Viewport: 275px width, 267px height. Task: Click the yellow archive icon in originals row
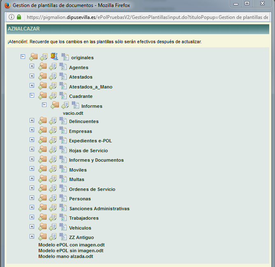point(54,57)
